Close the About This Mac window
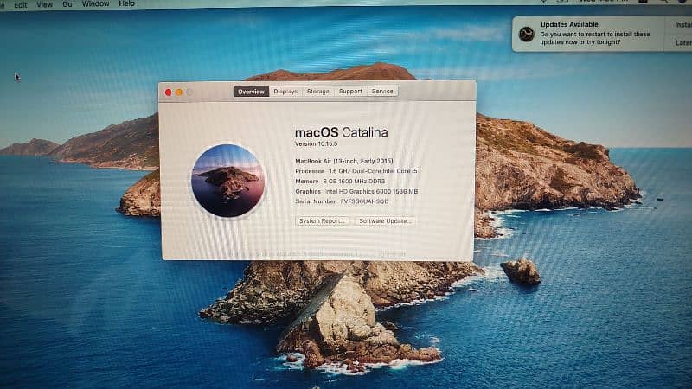This screenshot has width=692, height=389. (168, 92)
